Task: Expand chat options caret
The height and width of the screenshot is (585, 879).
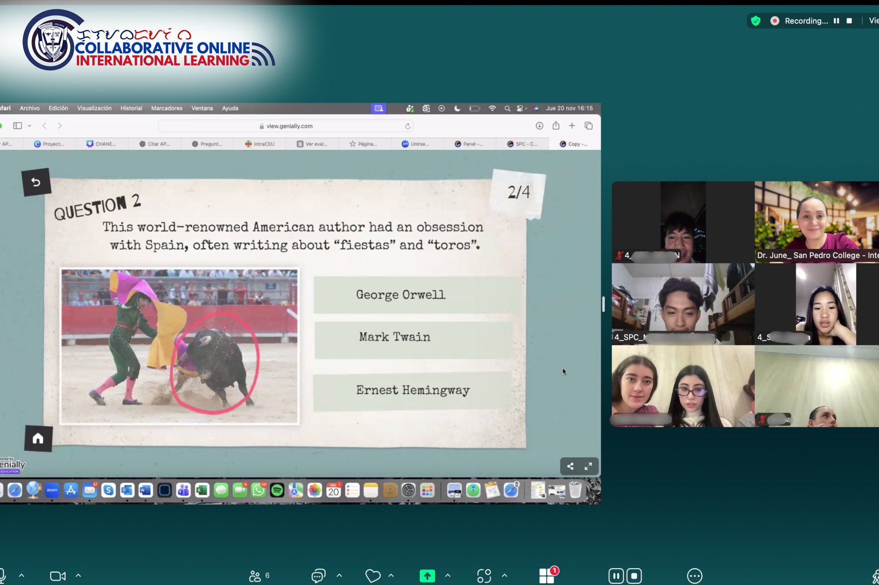Action: point(339,576)
